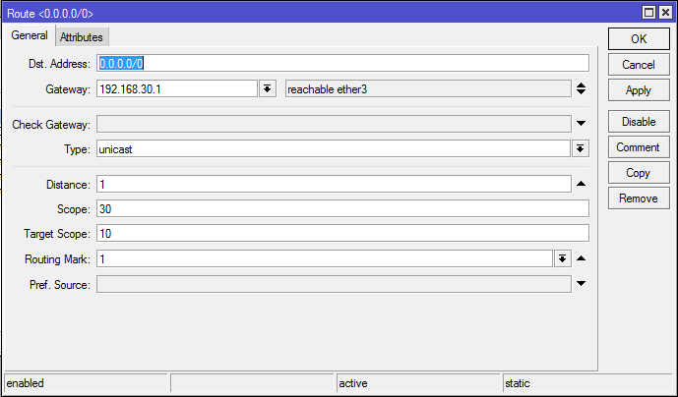
Task: Collapse the Distance field
Action: click(x=581, y=185)
